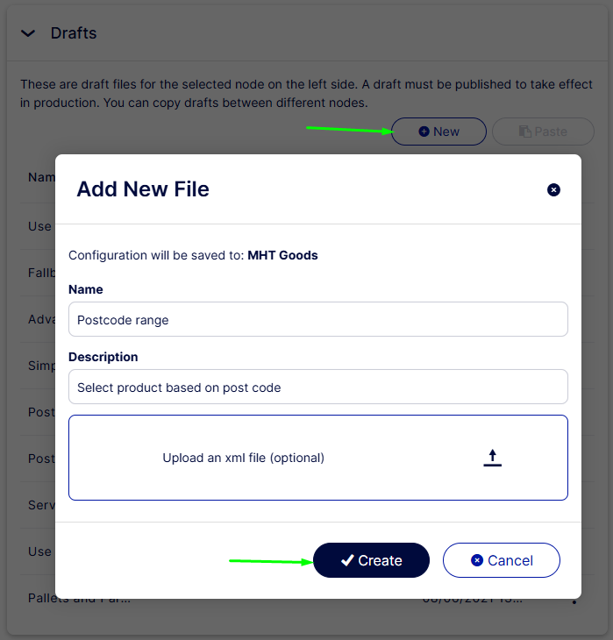Click the Name column header in drafts table
The width and height of the screenshot is (613, 640).
click(41, 177)
